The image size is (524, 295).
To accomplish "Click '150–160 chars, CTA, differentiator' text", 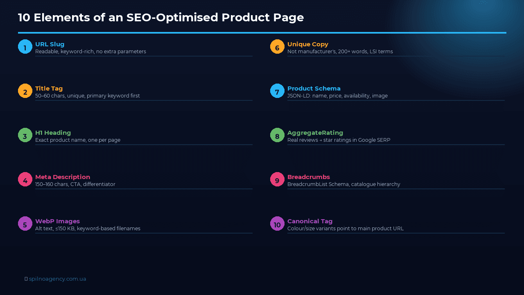I will click(75, 184).
